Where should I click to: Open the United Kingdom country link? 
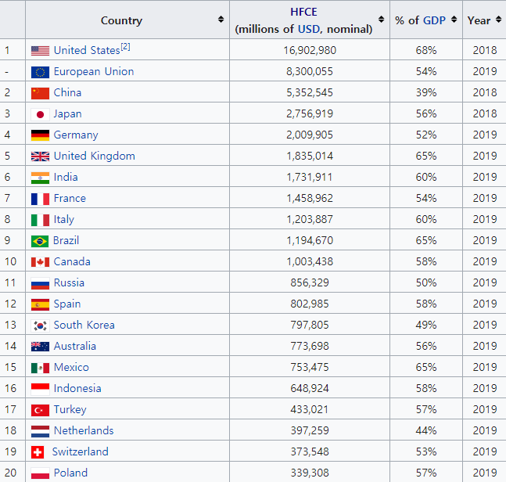pyautogui.click(x=94, y=156)
